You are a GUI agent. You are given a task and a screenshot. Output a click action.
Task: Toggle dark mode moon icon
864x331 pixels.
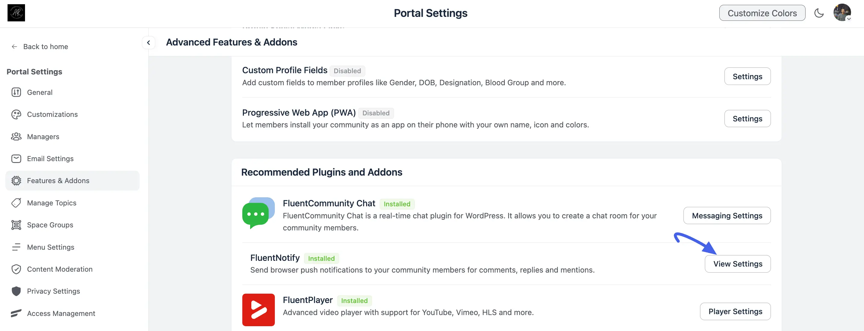coord(819,13)
